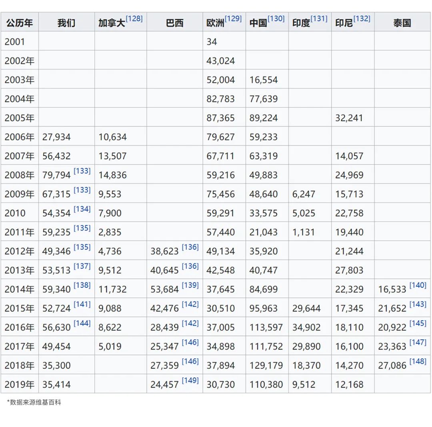The height and width of the screenshot is (427, 432).
Task: Open reference [129] beside 欧洲 header
Action: point(233,19)
